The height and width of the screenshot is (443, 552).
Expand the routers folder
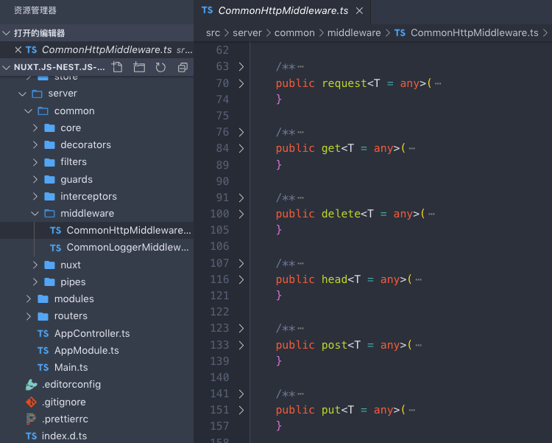(x=29, y=316)
